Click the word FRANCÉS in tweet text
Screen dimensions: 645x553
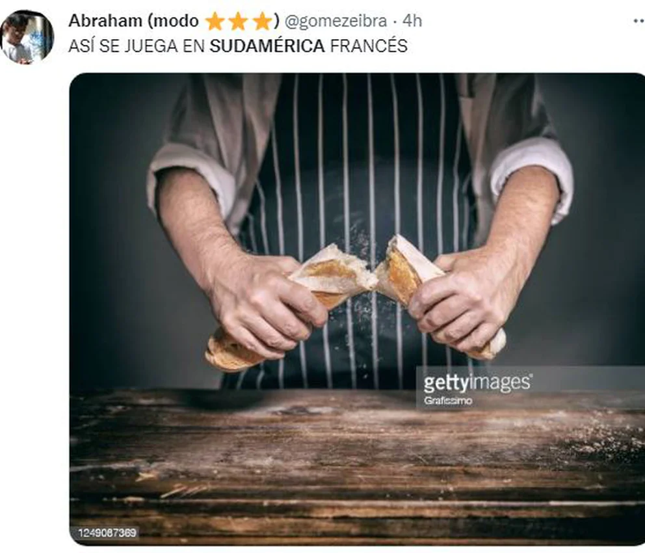click(x=369, y=46)
